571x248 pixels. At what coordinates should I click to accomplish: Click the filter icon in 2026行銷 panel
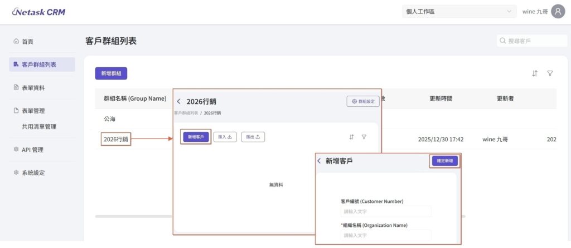364,137
